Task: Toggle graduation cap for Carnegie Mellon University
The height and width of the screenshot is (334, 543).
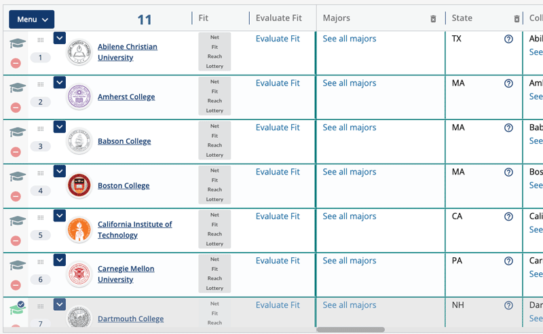Action: 18,265
